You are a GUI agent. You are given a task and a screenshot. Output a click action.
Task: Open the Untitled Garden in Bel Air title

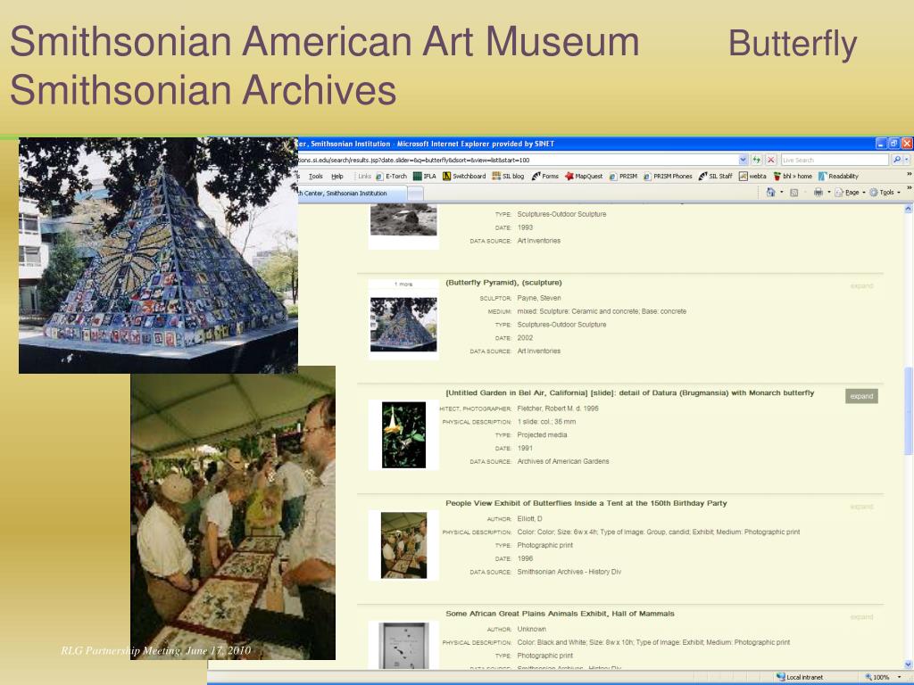[x=629, y=393]
